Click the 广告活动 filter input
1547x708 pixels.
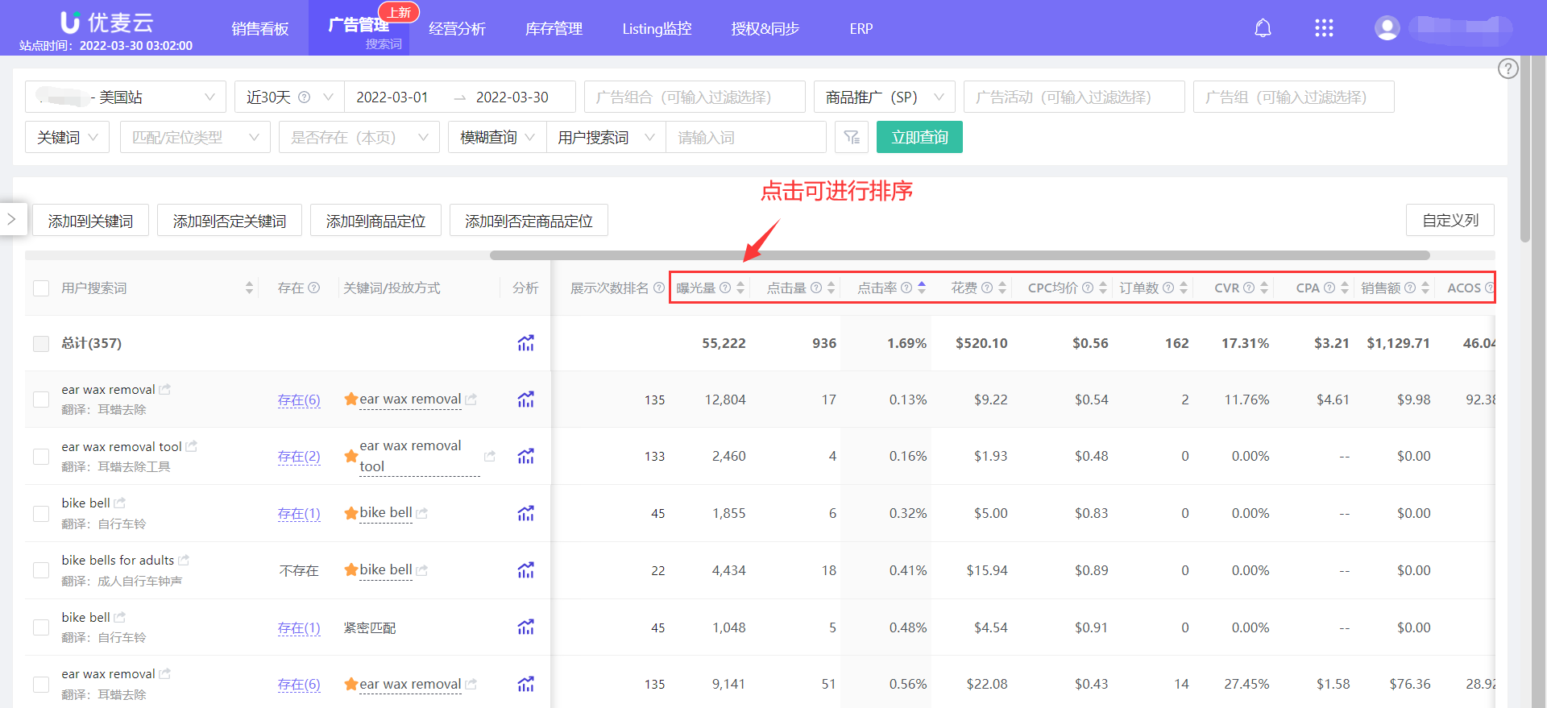point(1074,97)
